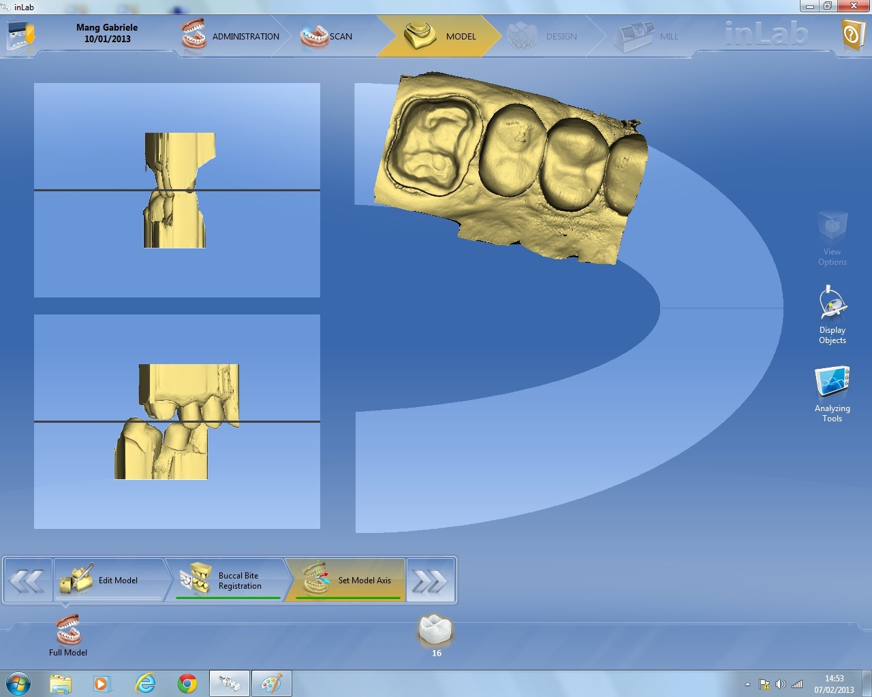This screenshot has width=872, height=697.
Task: Select the Buccal Bite Registration step
Action: click(228, 581)
